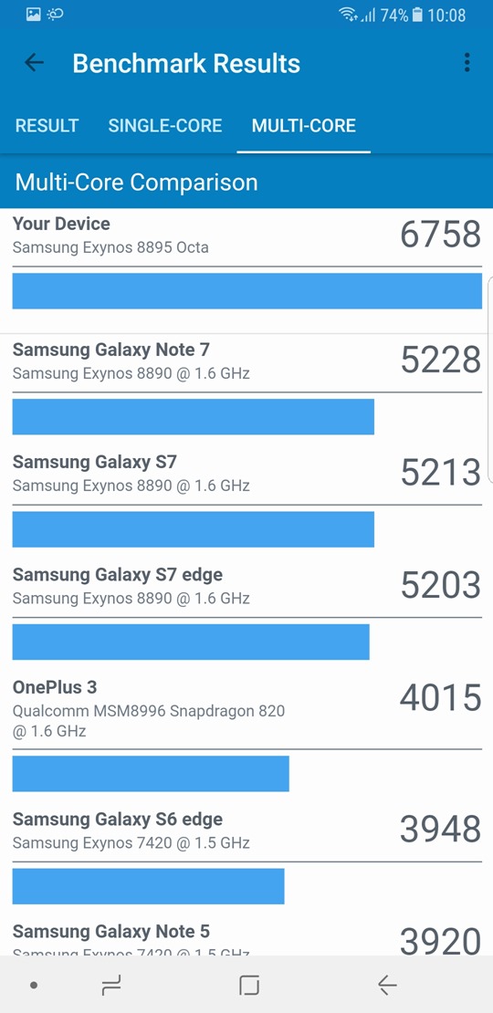Tap the Samsung Galaxy S7 edge row
This screenshot has width=493, height=1013.
(x=246, y=586)
